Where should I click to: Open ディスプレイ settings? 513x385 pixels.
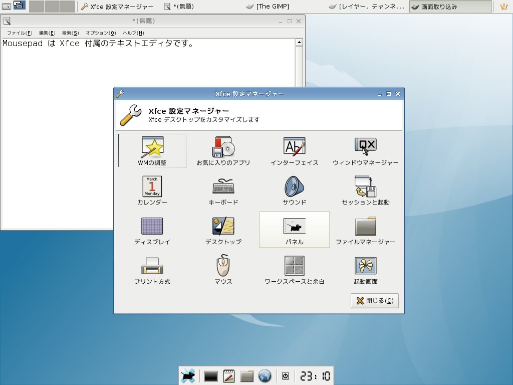pos(152,230)
